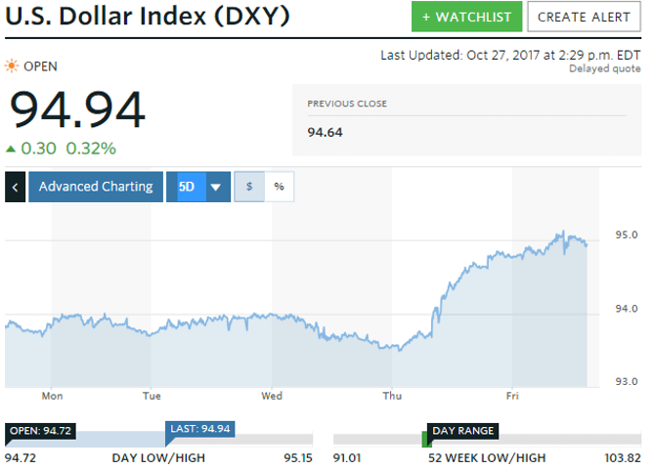
Task: Click the Fri label on chart axis
Action: (x=512, y=396)
